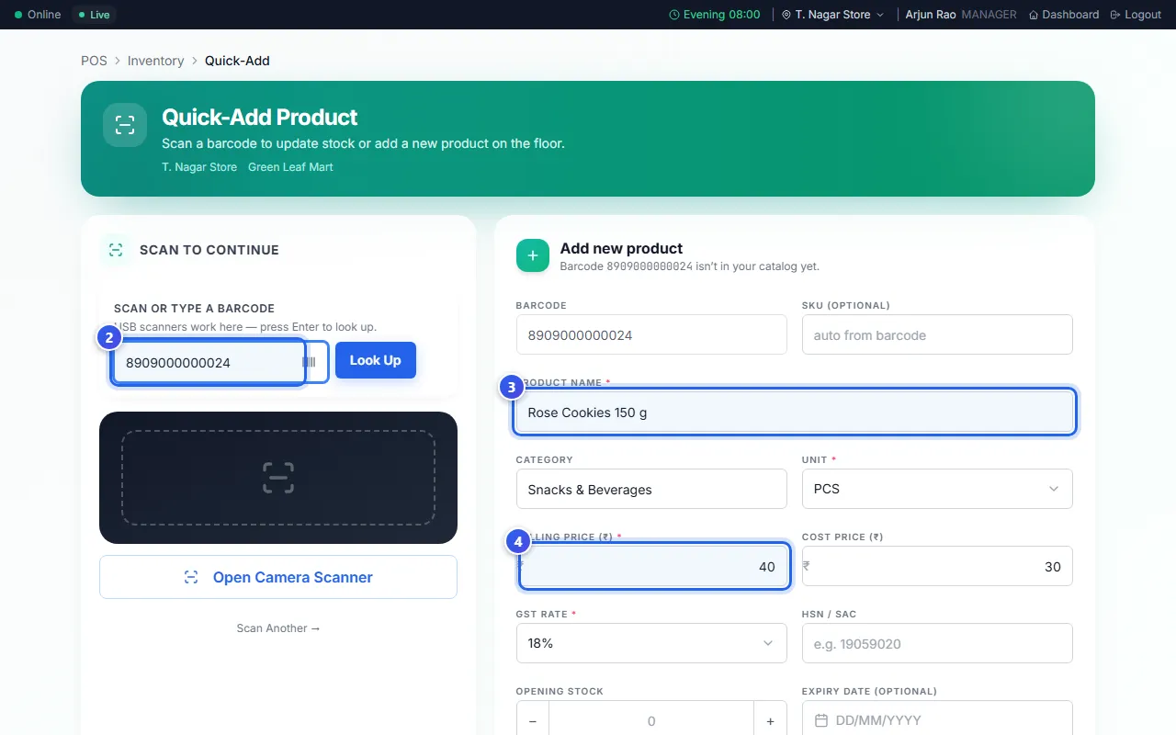
Task: Click the Arjun Rao user name
Action: (931, 15)
